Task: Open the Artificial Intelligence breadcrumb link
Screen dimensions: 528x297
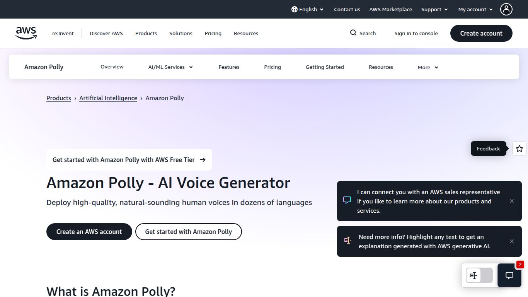Action: click(108, 98)
